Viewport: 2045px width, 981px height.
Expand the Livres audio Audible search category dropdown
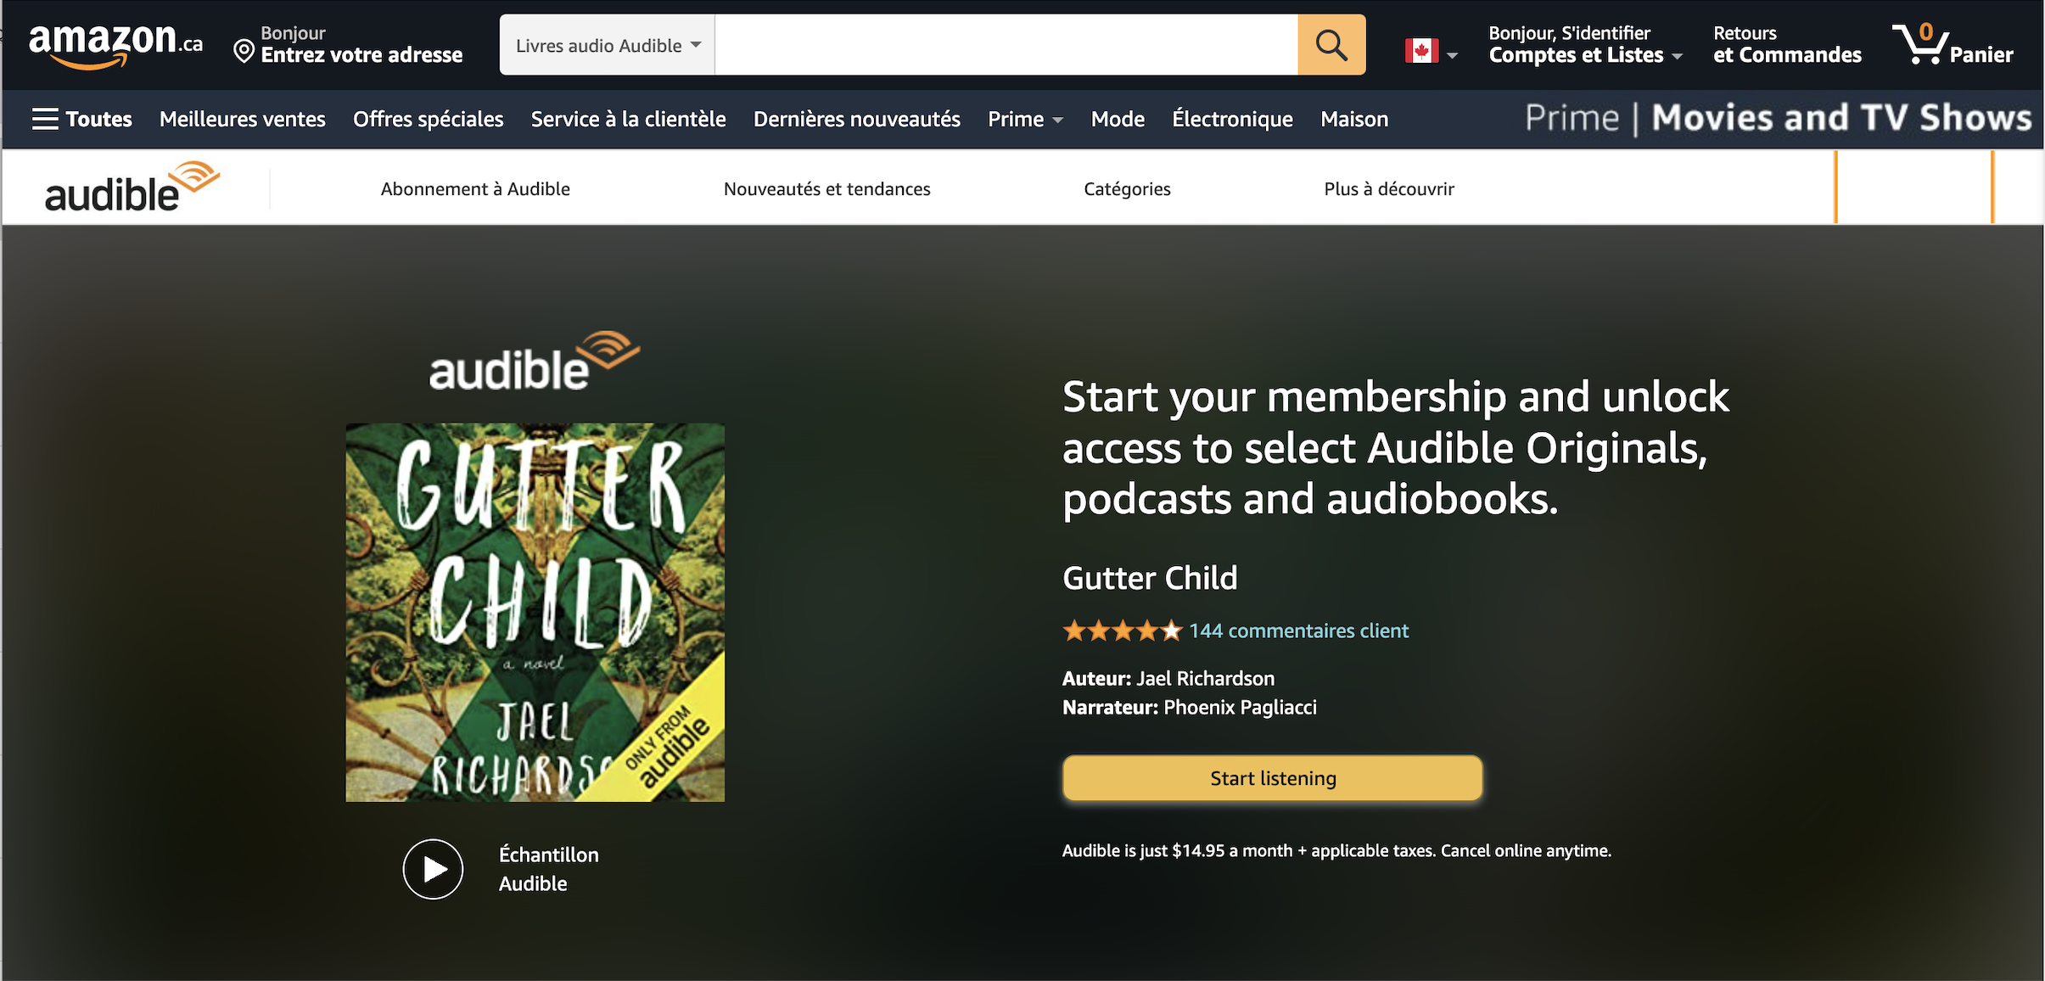pos(608,45)
